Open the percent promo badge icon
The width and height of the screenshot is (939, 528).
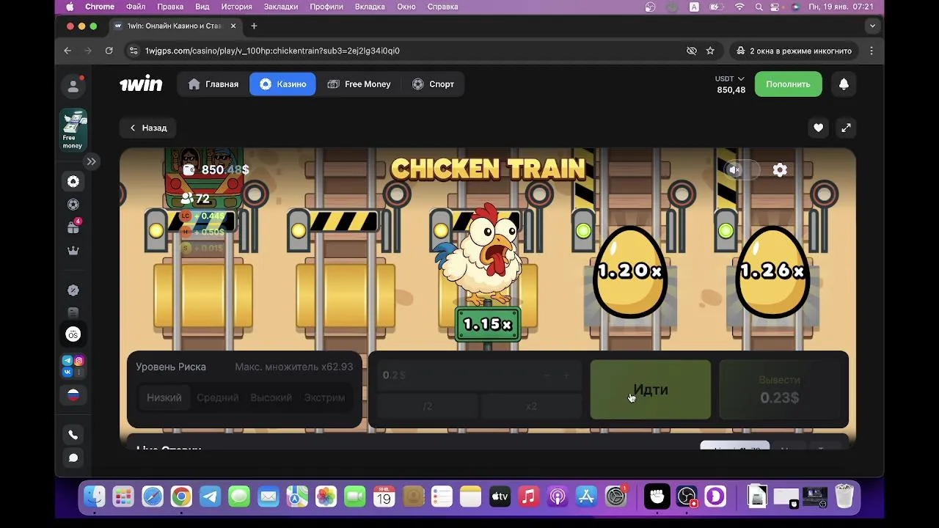click(73, 290)
